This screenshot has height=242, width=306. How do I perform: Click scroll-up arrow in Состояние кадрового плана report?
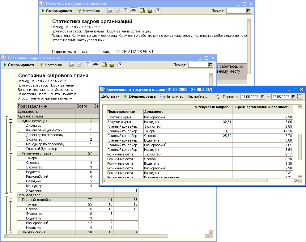click(211, 74)
